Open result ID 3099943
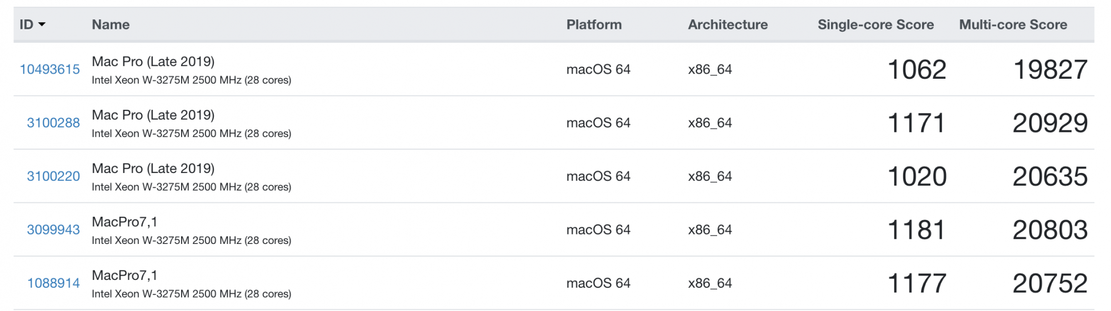 pos(53,230)
